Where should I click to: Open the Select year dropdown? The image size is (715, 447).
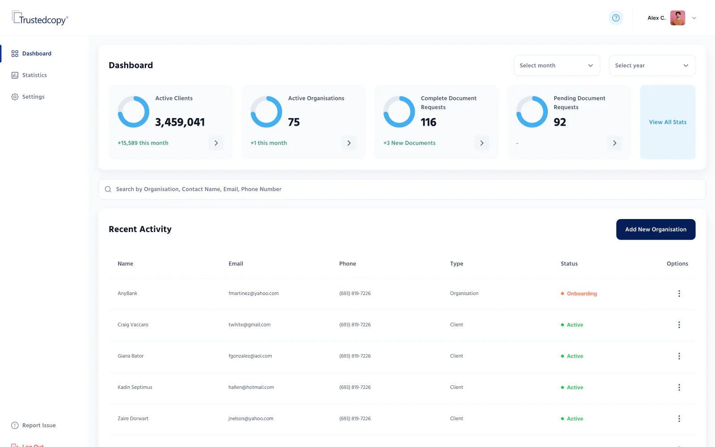652,66
